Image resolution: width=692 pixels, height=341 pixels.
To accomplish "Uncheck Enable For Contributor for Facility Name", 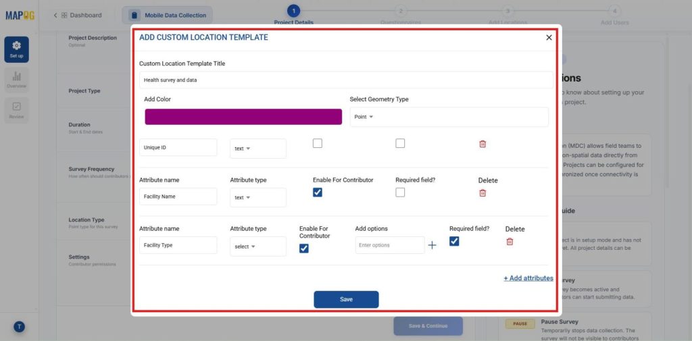I will pos(318,192).
